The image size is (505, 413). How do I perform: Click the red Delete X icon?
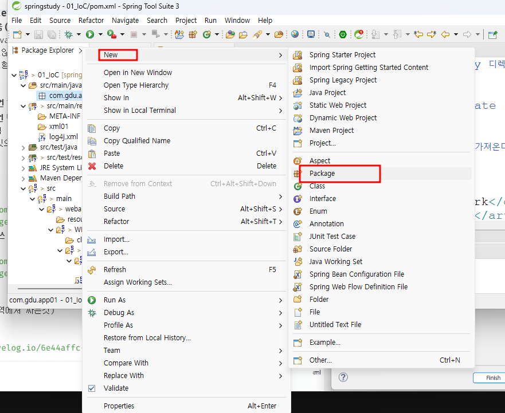(92, 166)
